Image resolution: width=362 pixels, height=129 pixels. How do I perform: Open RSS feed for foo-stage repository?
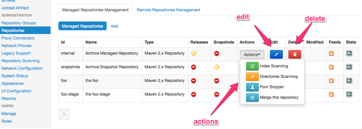tap(331, 94)
